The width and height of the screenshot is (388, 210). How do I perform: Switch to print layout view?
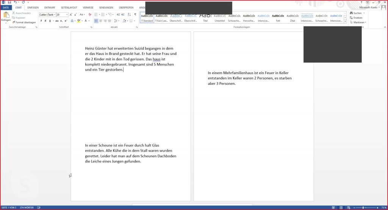click(341, 207)
